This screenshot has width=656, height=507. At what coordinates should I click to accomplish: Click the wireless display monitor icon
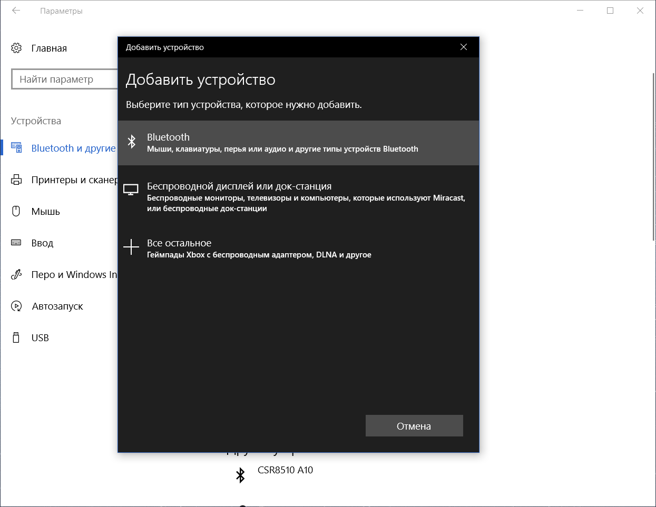tap(131, 190)
